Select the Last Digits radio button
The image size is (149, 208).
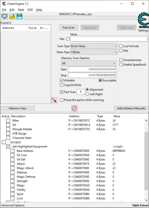(x=87, y=94)
